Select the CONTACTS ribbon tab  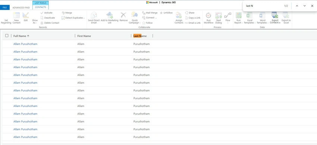point(40,7)
